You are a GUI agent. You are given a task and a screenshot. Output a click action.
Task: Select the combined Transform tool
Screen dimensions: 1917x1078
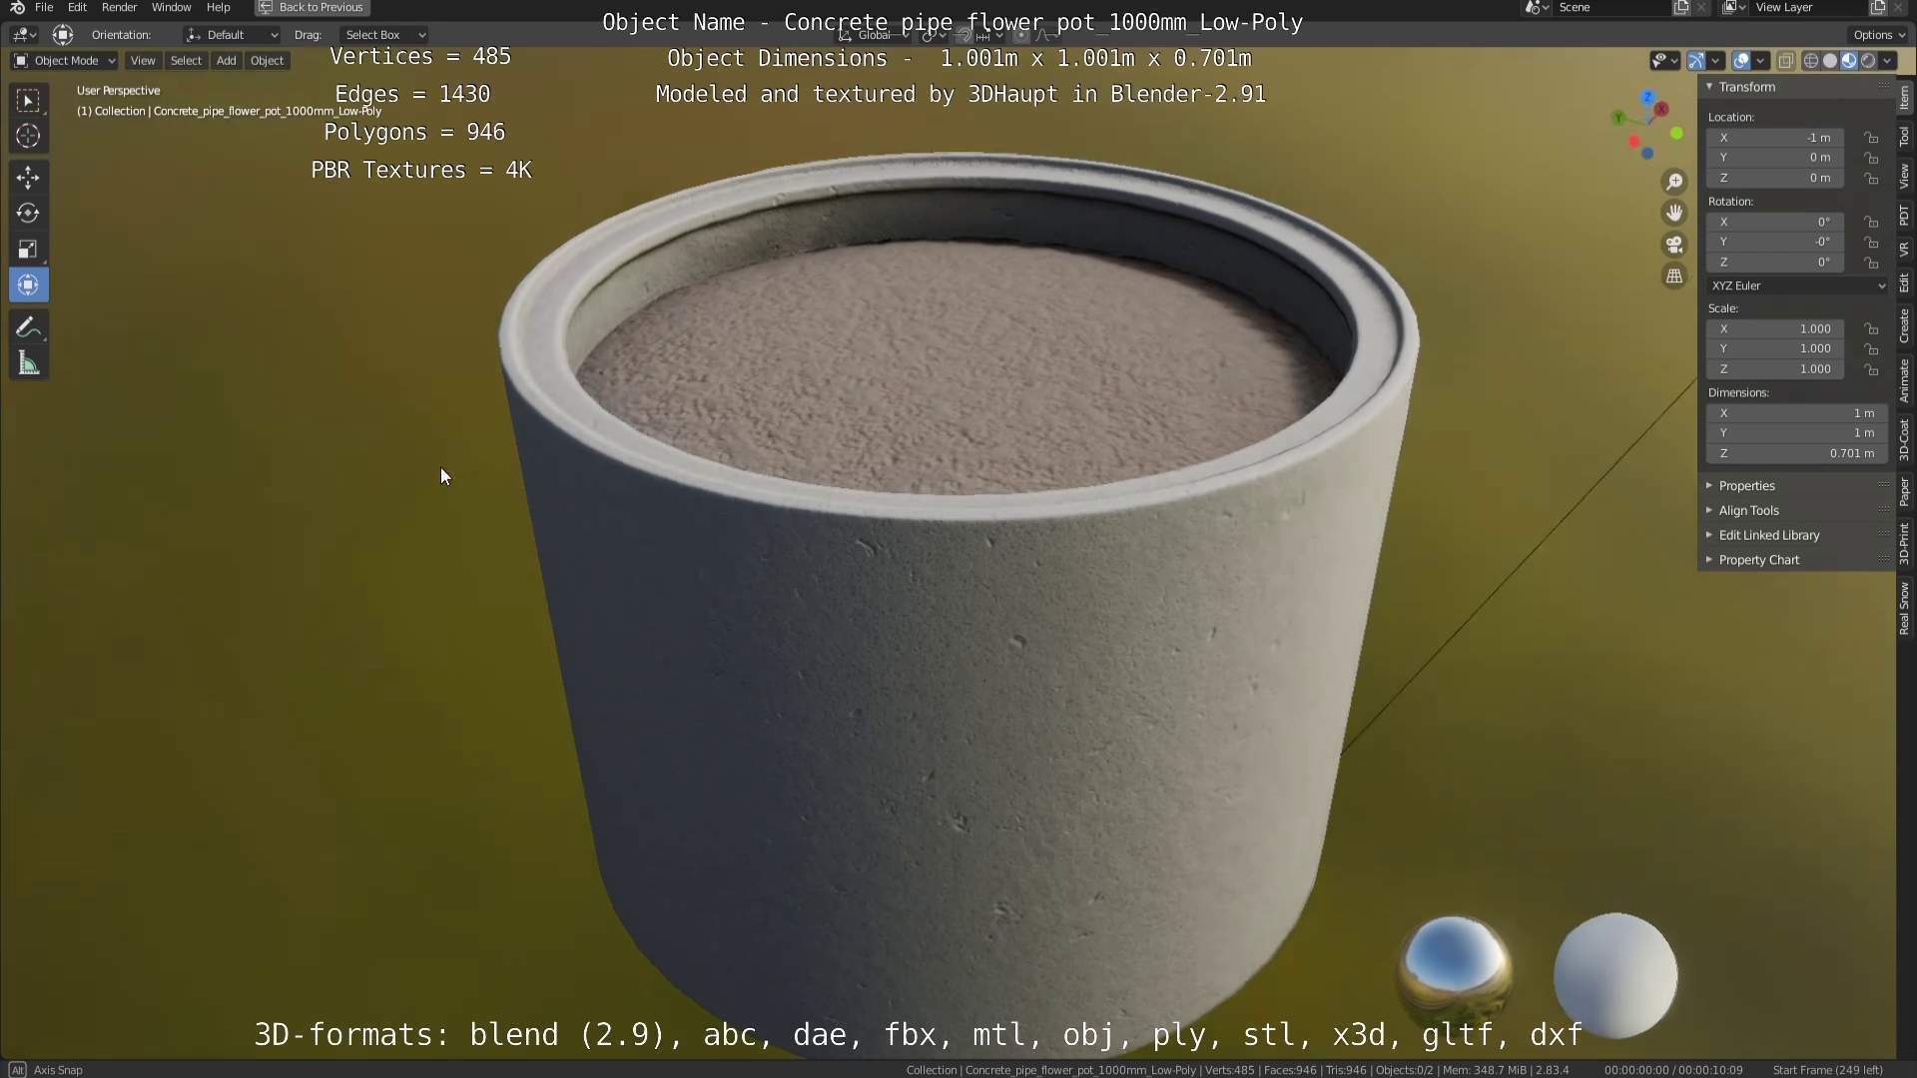point(28,285)
